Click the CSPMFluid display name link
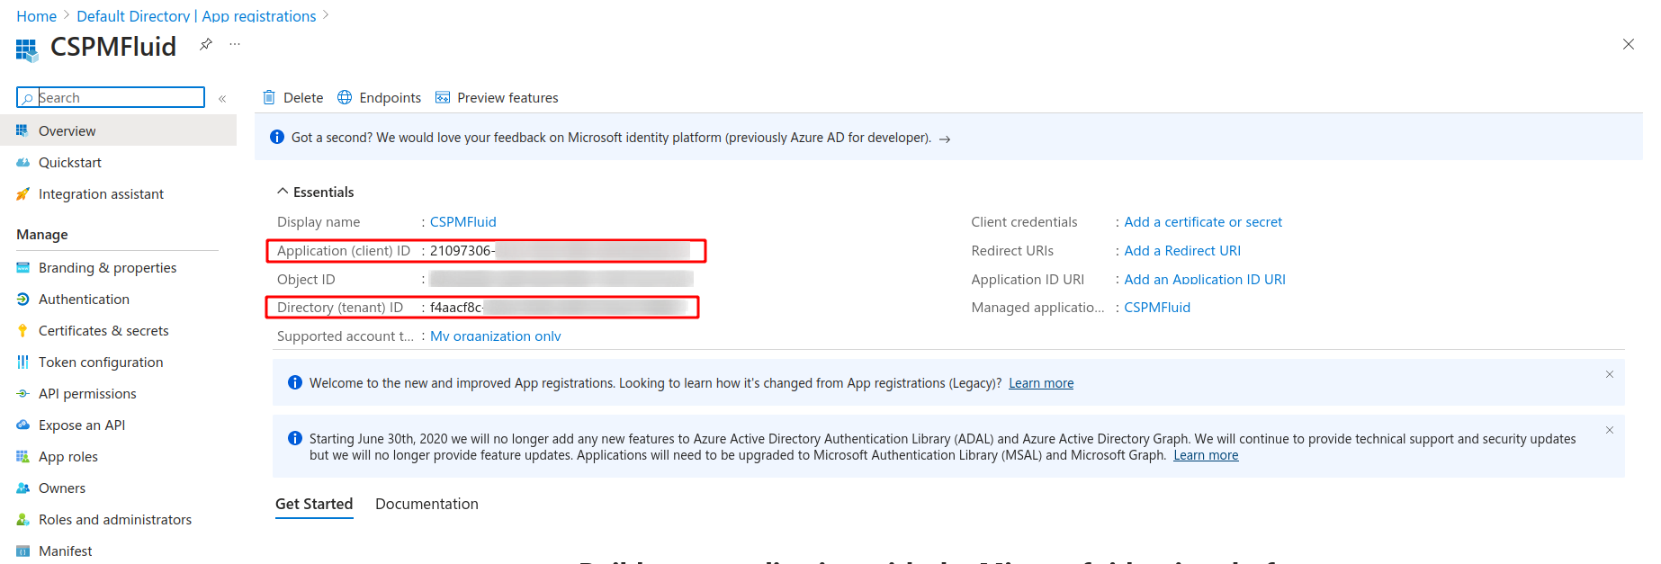This screenshot has height=564, width=1661. coord(462,221)
